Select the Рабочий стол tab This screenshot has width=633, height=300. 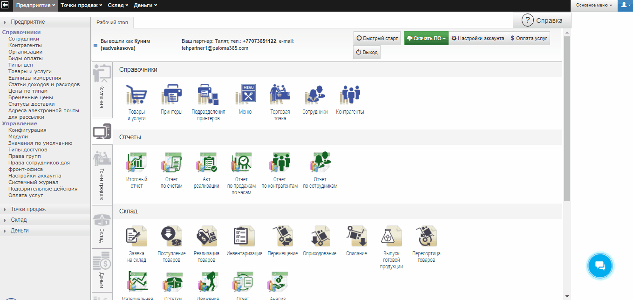pyautogui.click(x=112, y=22)
